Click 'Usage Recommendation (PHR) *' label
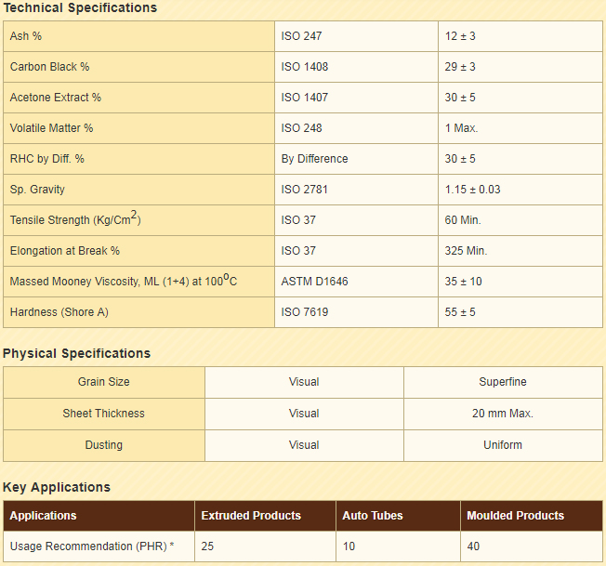Screen dimensions: 606x566 coord(92,546)
